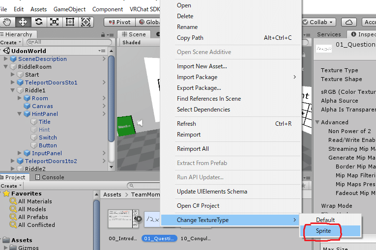Select the Scale tool

click(54, 22)
